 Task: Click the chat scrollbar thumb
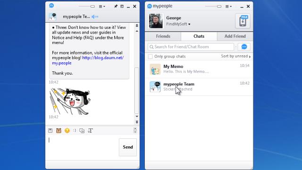(136, 90)
